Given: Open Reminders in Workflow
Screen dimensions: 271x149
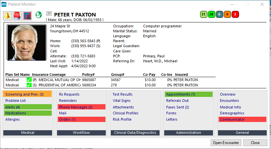Looking at the screenshot, I should [x=68, y=101].
